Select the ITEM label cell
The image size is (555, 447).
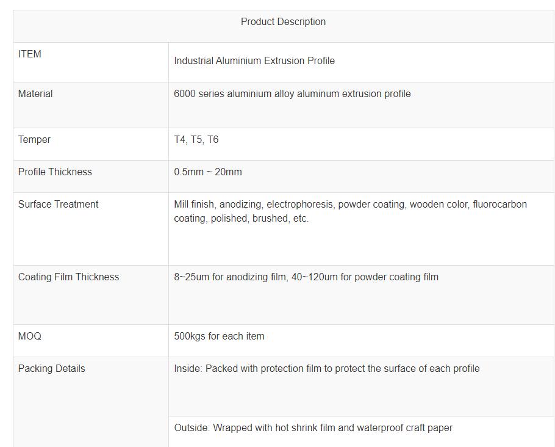point(30,54)
